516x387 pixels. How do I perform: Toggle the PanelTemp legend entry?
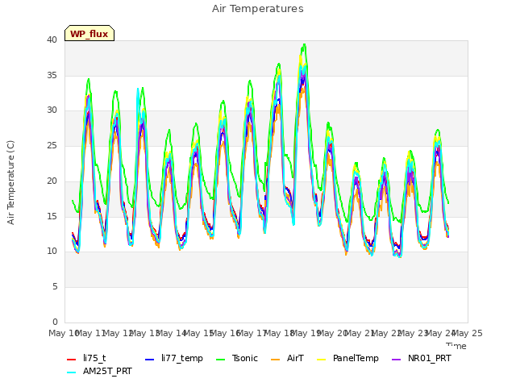[347, 358]
